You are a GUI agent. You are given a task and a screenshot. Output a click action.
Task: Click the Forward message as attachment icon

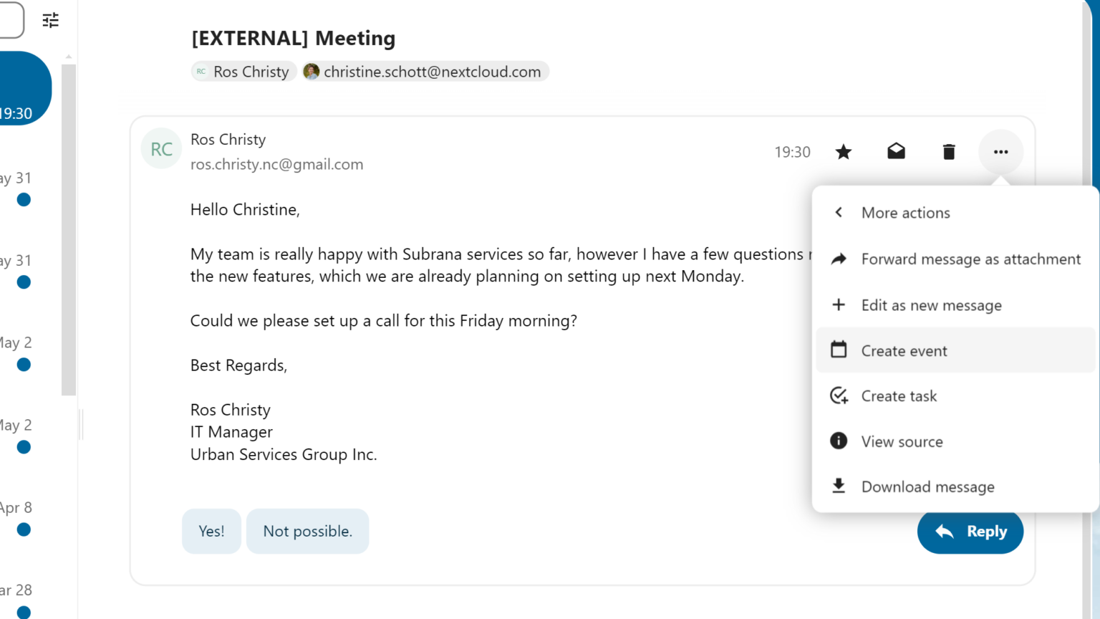click(838, 259)
